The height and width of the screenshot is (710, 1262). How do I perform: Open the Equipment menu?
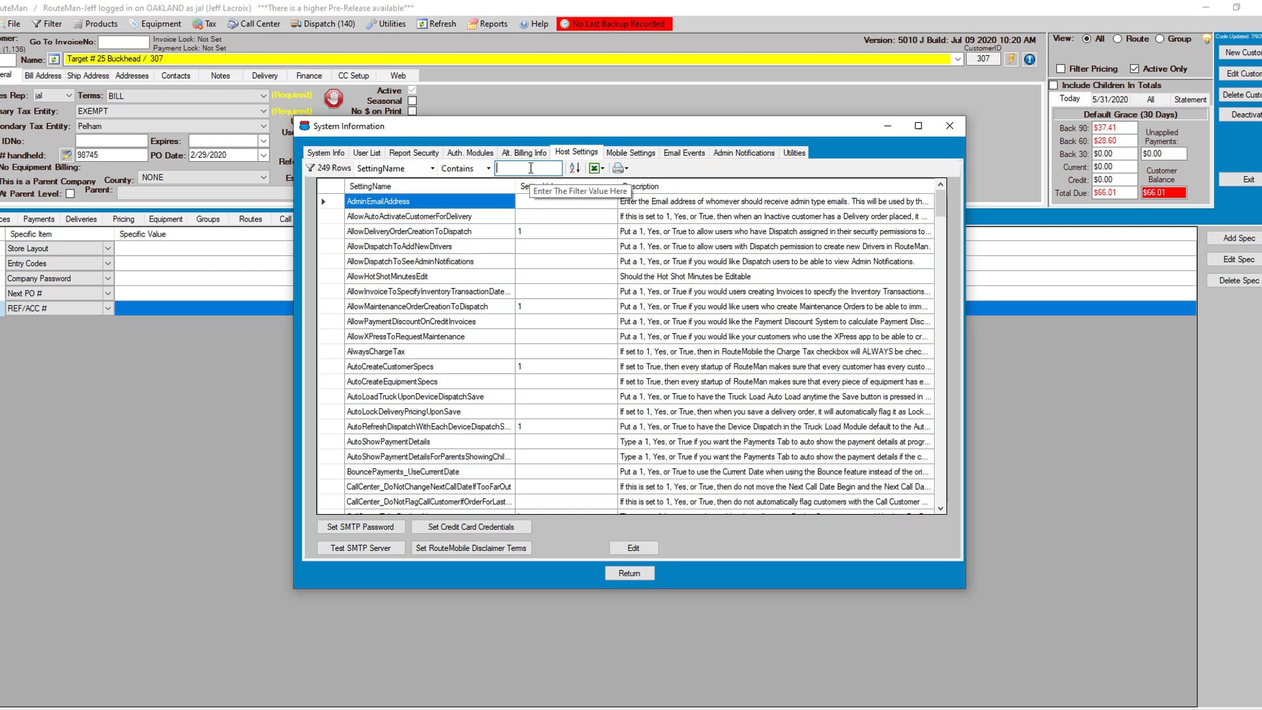pos(155,24)
